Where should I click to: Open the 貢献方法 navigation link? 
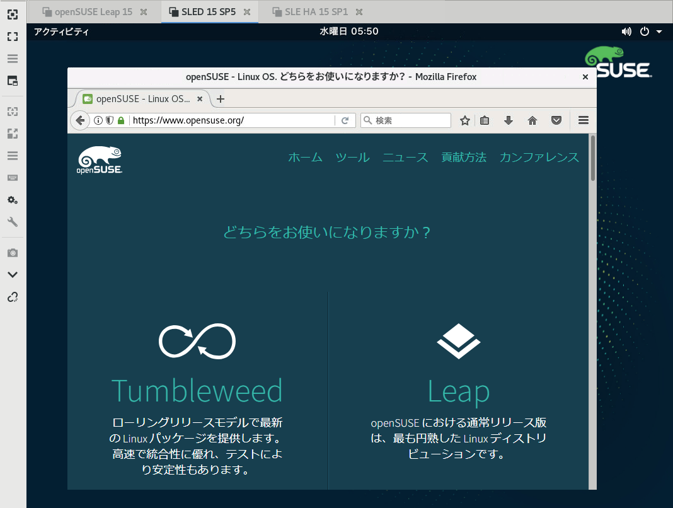(x=464, y=158)
